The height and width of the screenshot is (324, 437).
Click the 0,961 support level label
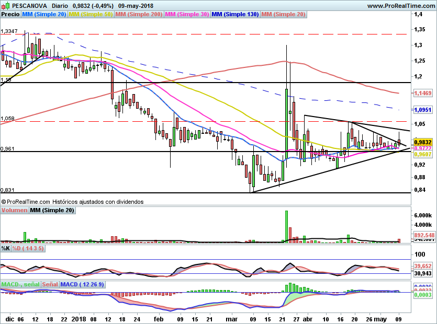click(x=7, y=148)
